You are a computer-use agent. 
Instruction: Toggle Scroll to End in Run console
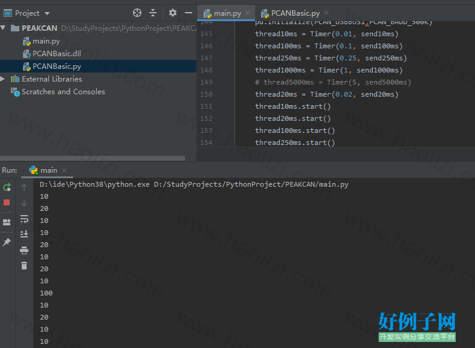(x=24, y=234)
